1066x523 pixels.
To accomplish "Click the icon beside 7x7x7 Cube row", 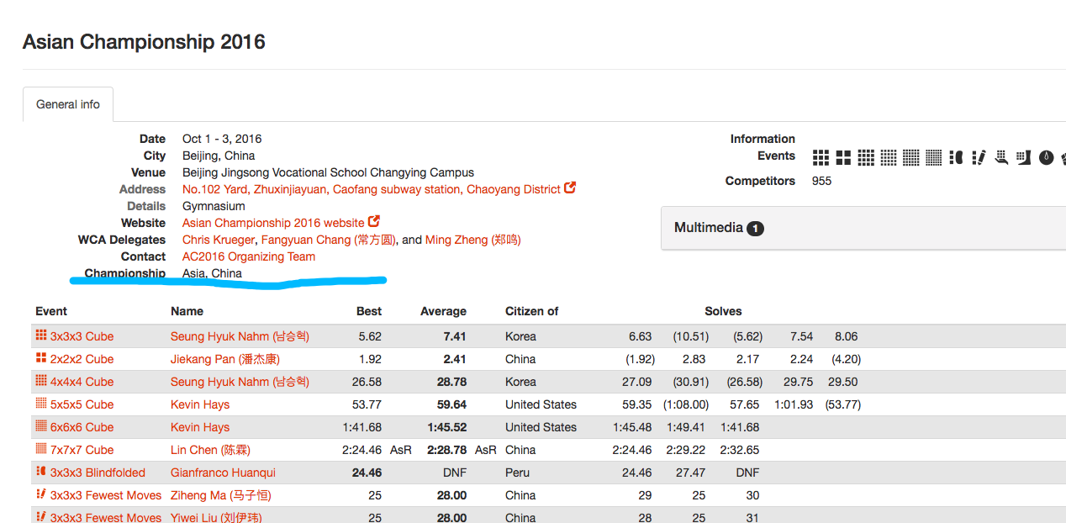I will tap(41, 449).
